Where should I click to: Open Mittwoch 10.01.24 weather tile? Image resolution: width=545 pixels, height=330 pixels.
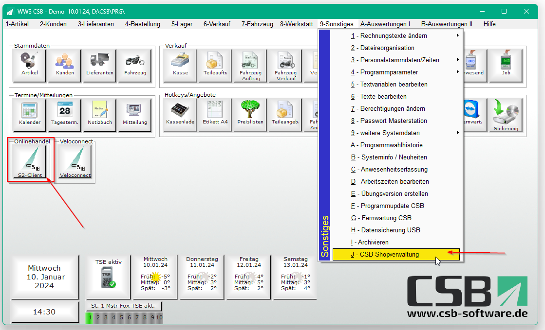pos(155,277)
